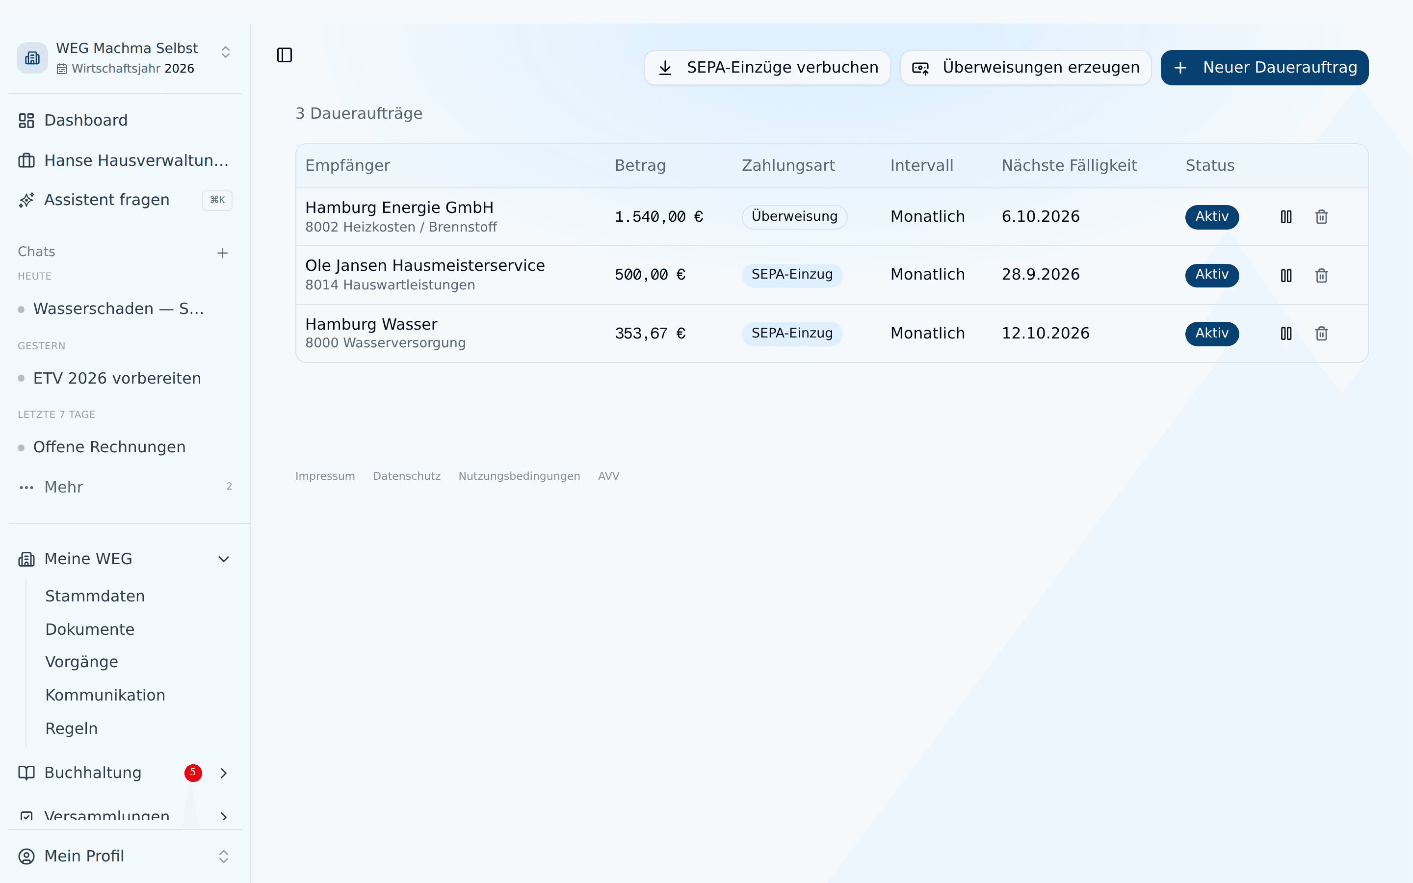Click the Empfänger column header
The image size is (1413, 883).
347,166
